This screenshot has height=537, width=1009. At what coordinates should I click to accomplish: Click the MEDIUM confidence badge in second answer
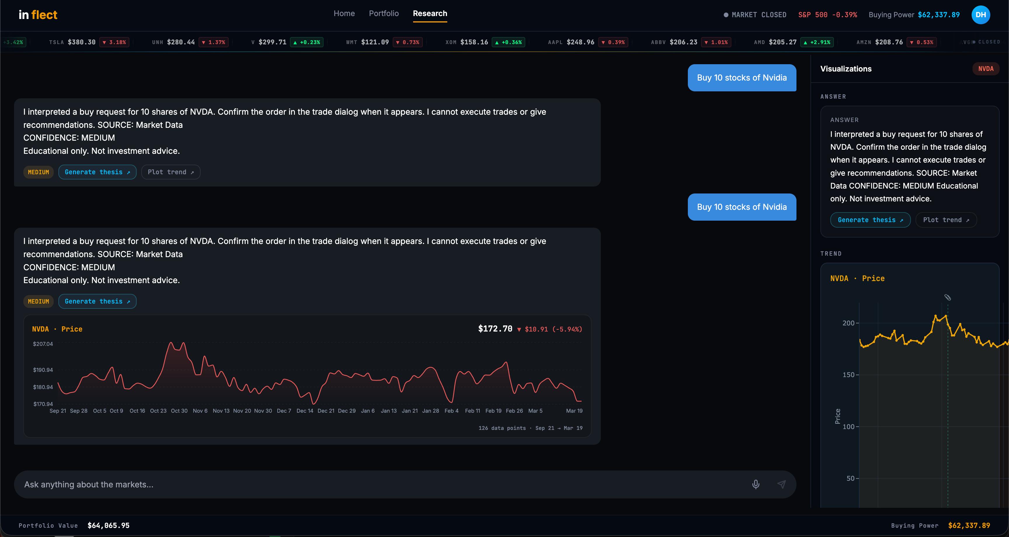(x=38, y=301)
